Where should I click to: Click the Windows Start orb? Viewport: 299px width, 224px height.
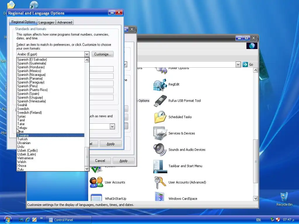tap(8, 219)
